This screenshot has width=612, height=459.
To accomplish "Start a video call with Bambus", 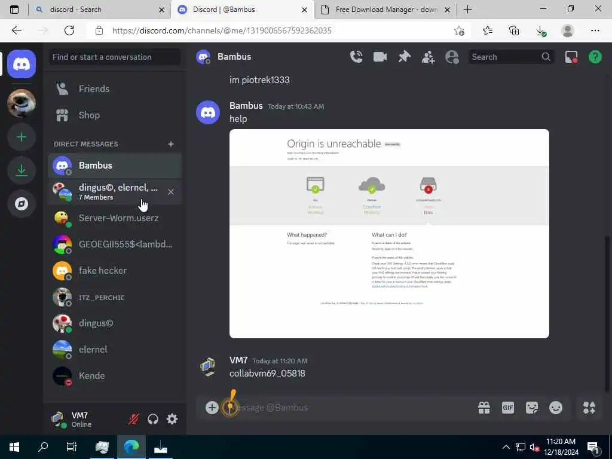I will click(380, 57).
